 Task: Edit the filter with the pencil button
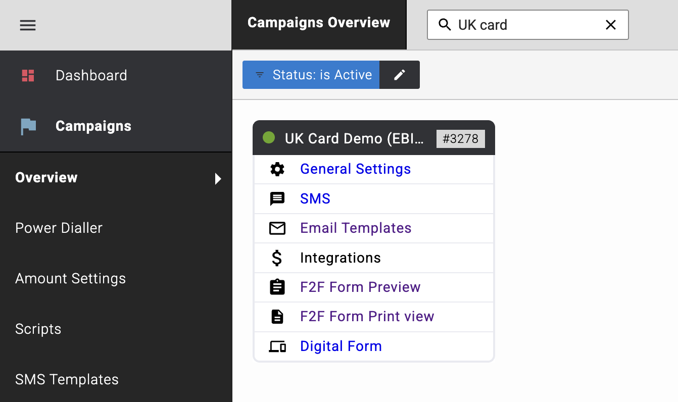[400, 74]
